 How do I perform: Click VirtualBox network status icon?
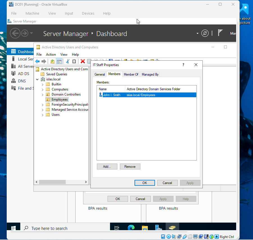point(179,237)
